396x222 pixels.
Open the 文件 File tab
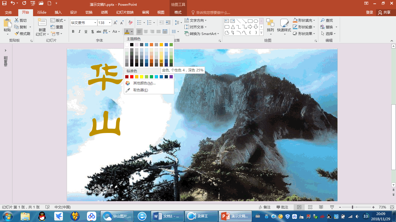[x=8, y=12]
